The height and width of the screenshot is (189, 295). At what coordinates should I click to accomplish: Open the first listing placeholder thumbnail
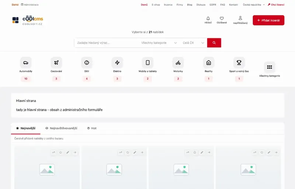click(47, 170)
